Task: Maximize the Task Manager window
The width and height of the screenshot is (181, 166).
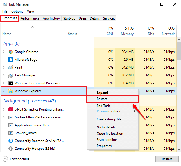Action: [x=162, y=4]
